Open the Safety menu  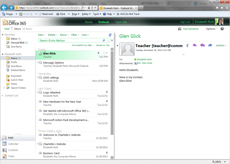coord(86,14)
